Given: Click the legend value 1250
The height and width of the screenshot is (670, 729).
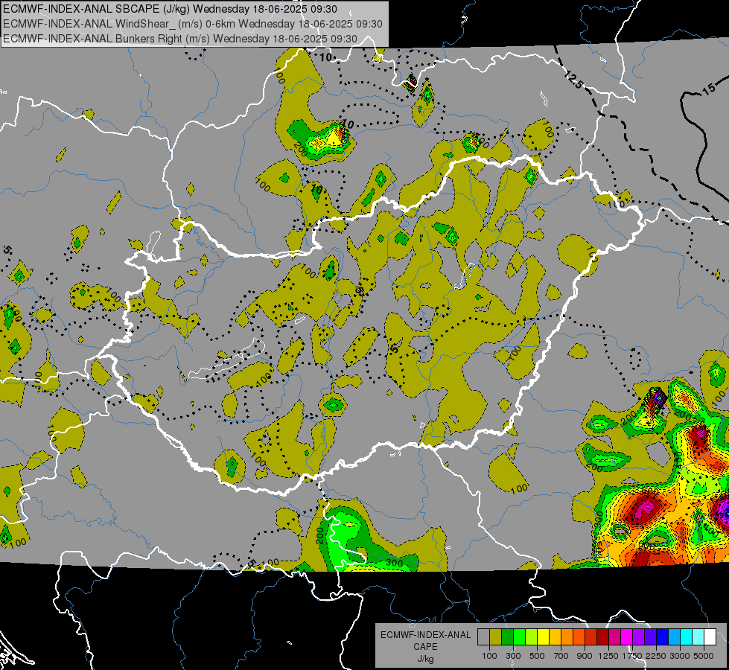Looking at the screenshot, I should [608, 656].
